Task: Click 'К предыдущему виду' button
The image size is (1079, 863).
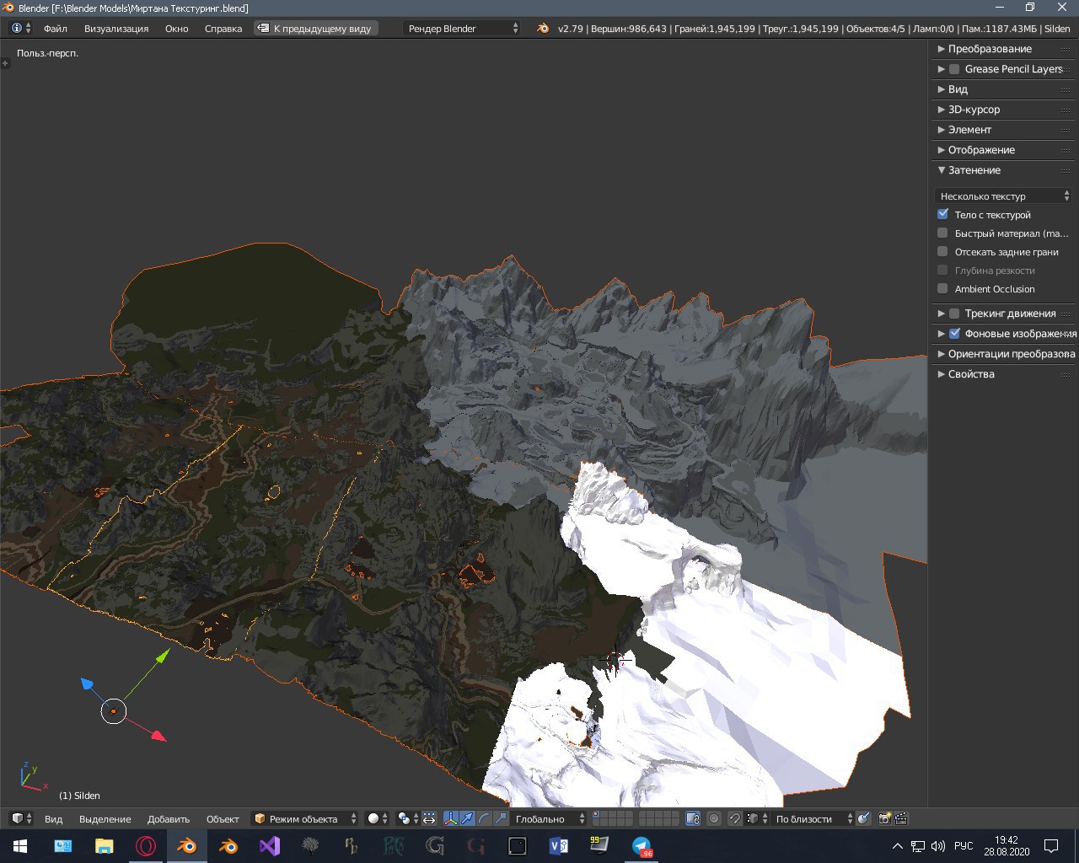Action: [316, 28]
